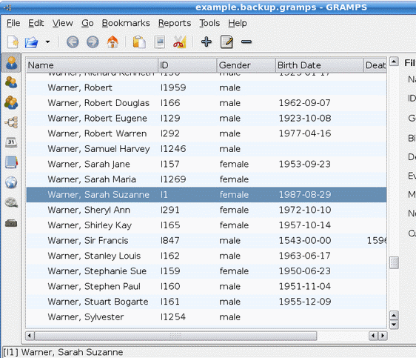Select row Warner, Shirley Kay
416x358 pixels.
coord(206,225)
